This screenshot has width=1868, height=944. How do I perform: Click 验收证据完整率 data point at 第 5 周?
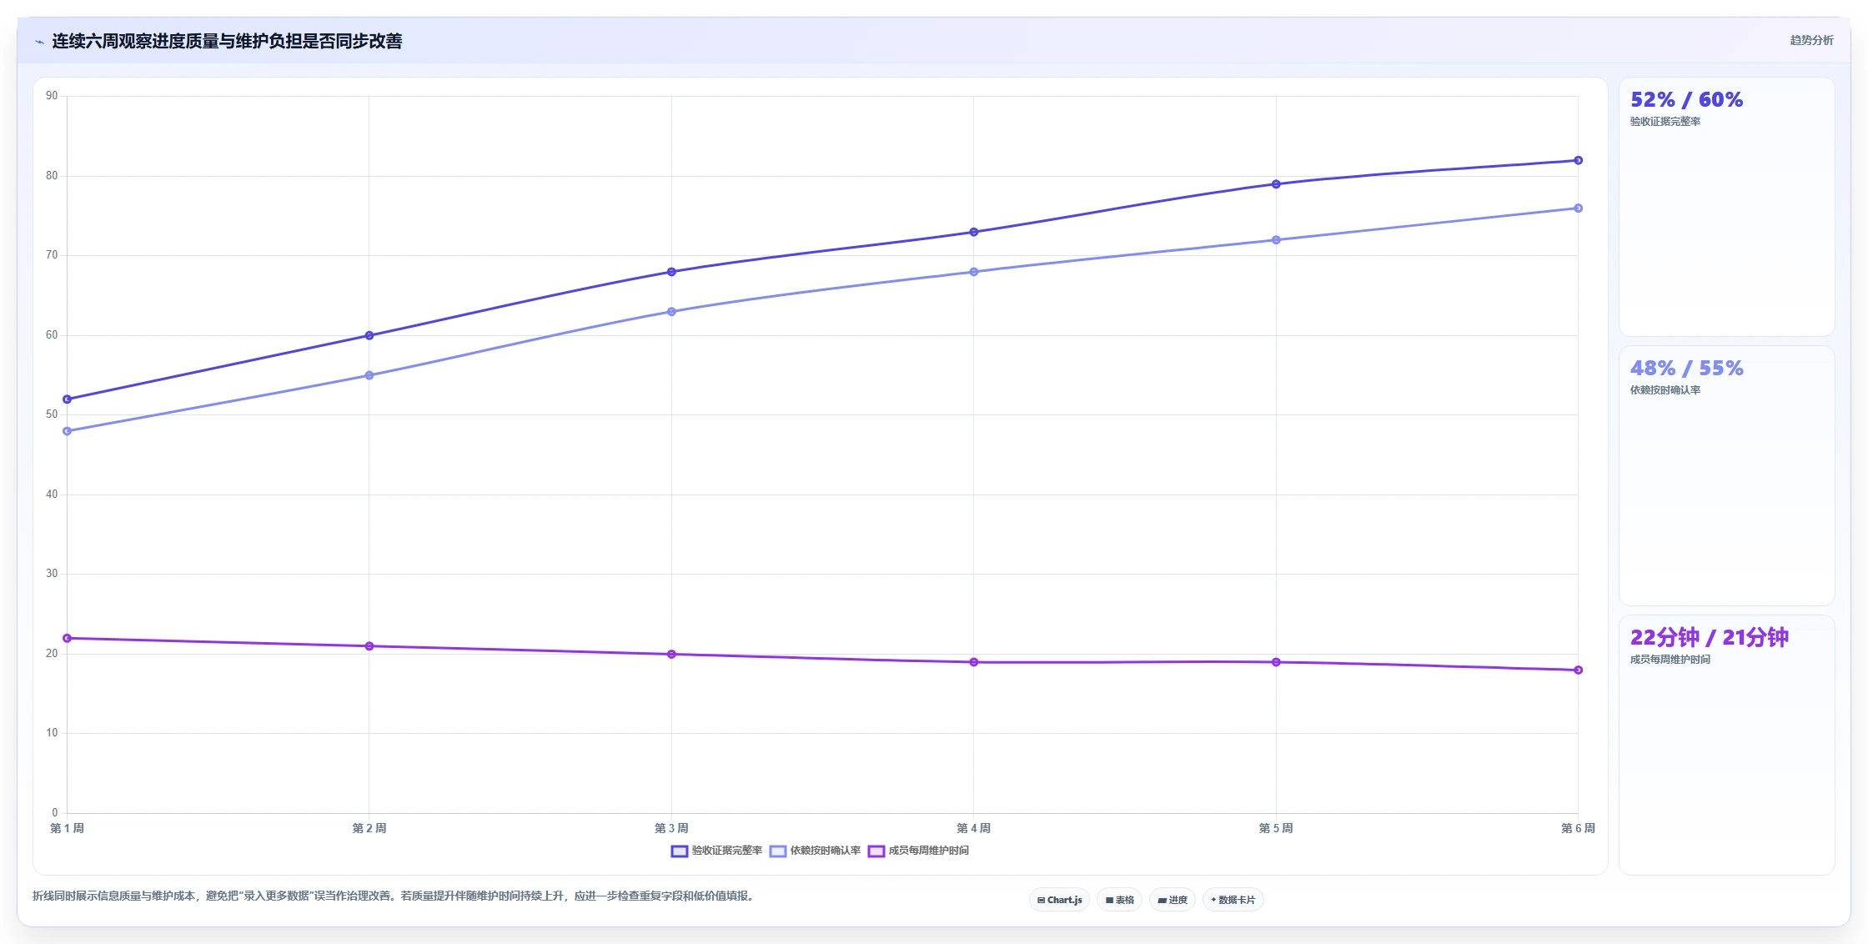pyautogui.click(x=1276, y=184)
